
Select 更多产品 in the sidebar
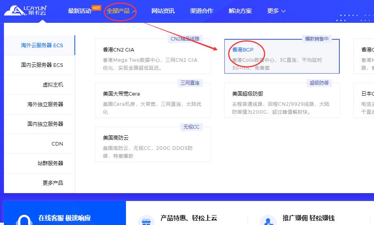[x=39, y=183]
